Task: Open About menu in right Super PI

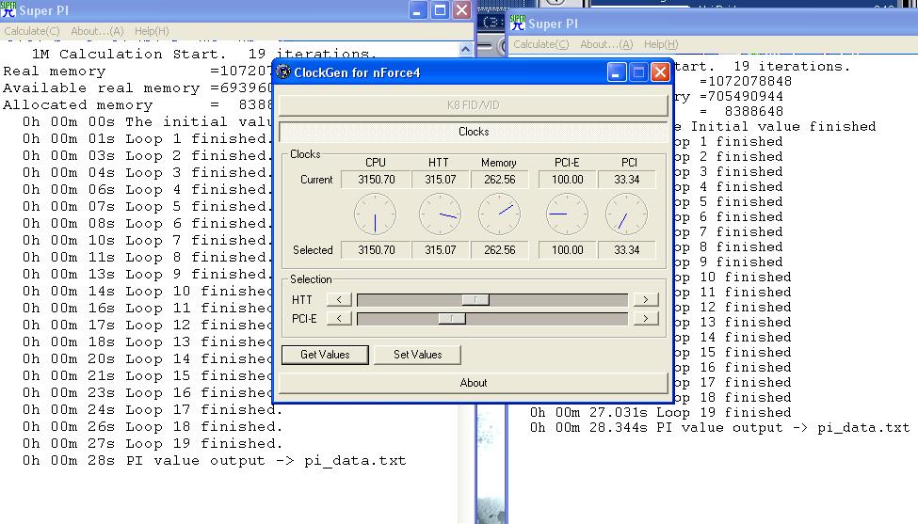Action: tap(606, 44)
